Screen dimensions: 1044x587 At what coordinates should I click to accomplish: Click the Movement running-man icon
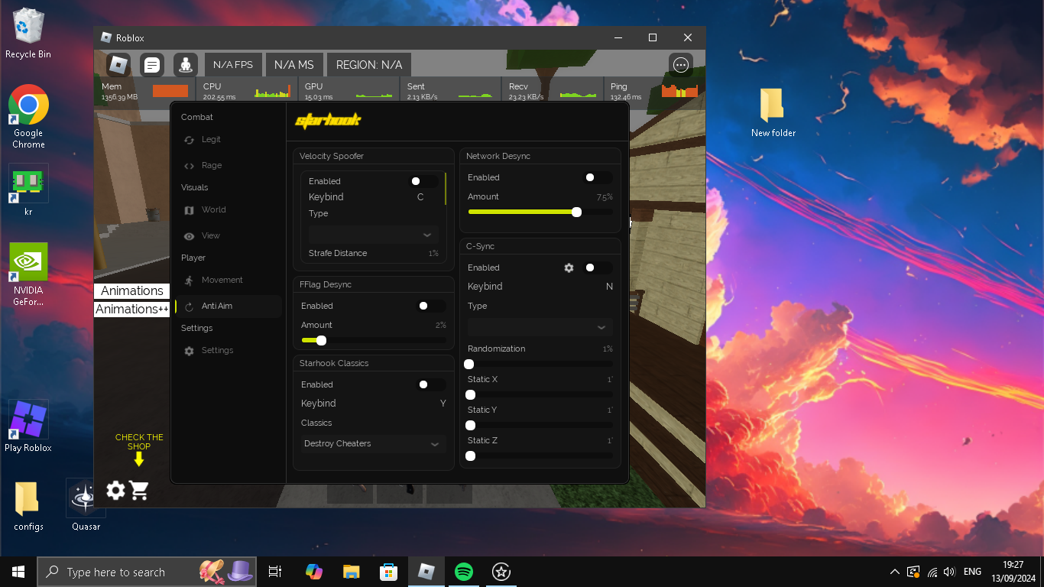pos(190,281)
